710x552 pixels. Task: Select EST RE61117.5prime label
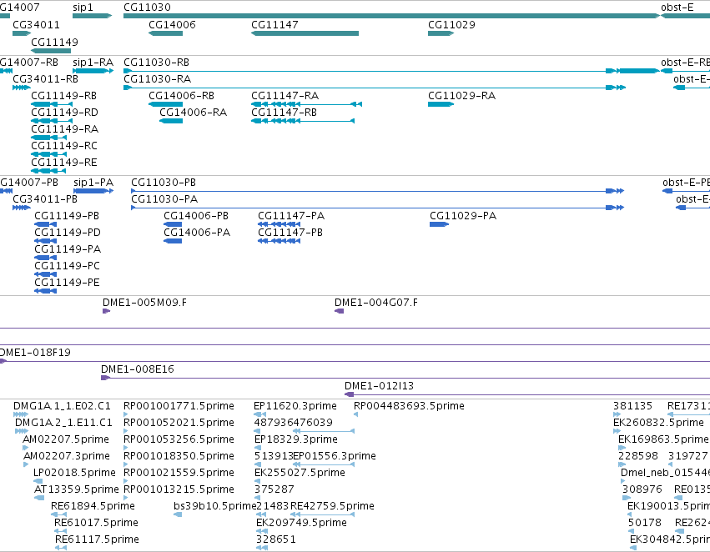(97, 539)
